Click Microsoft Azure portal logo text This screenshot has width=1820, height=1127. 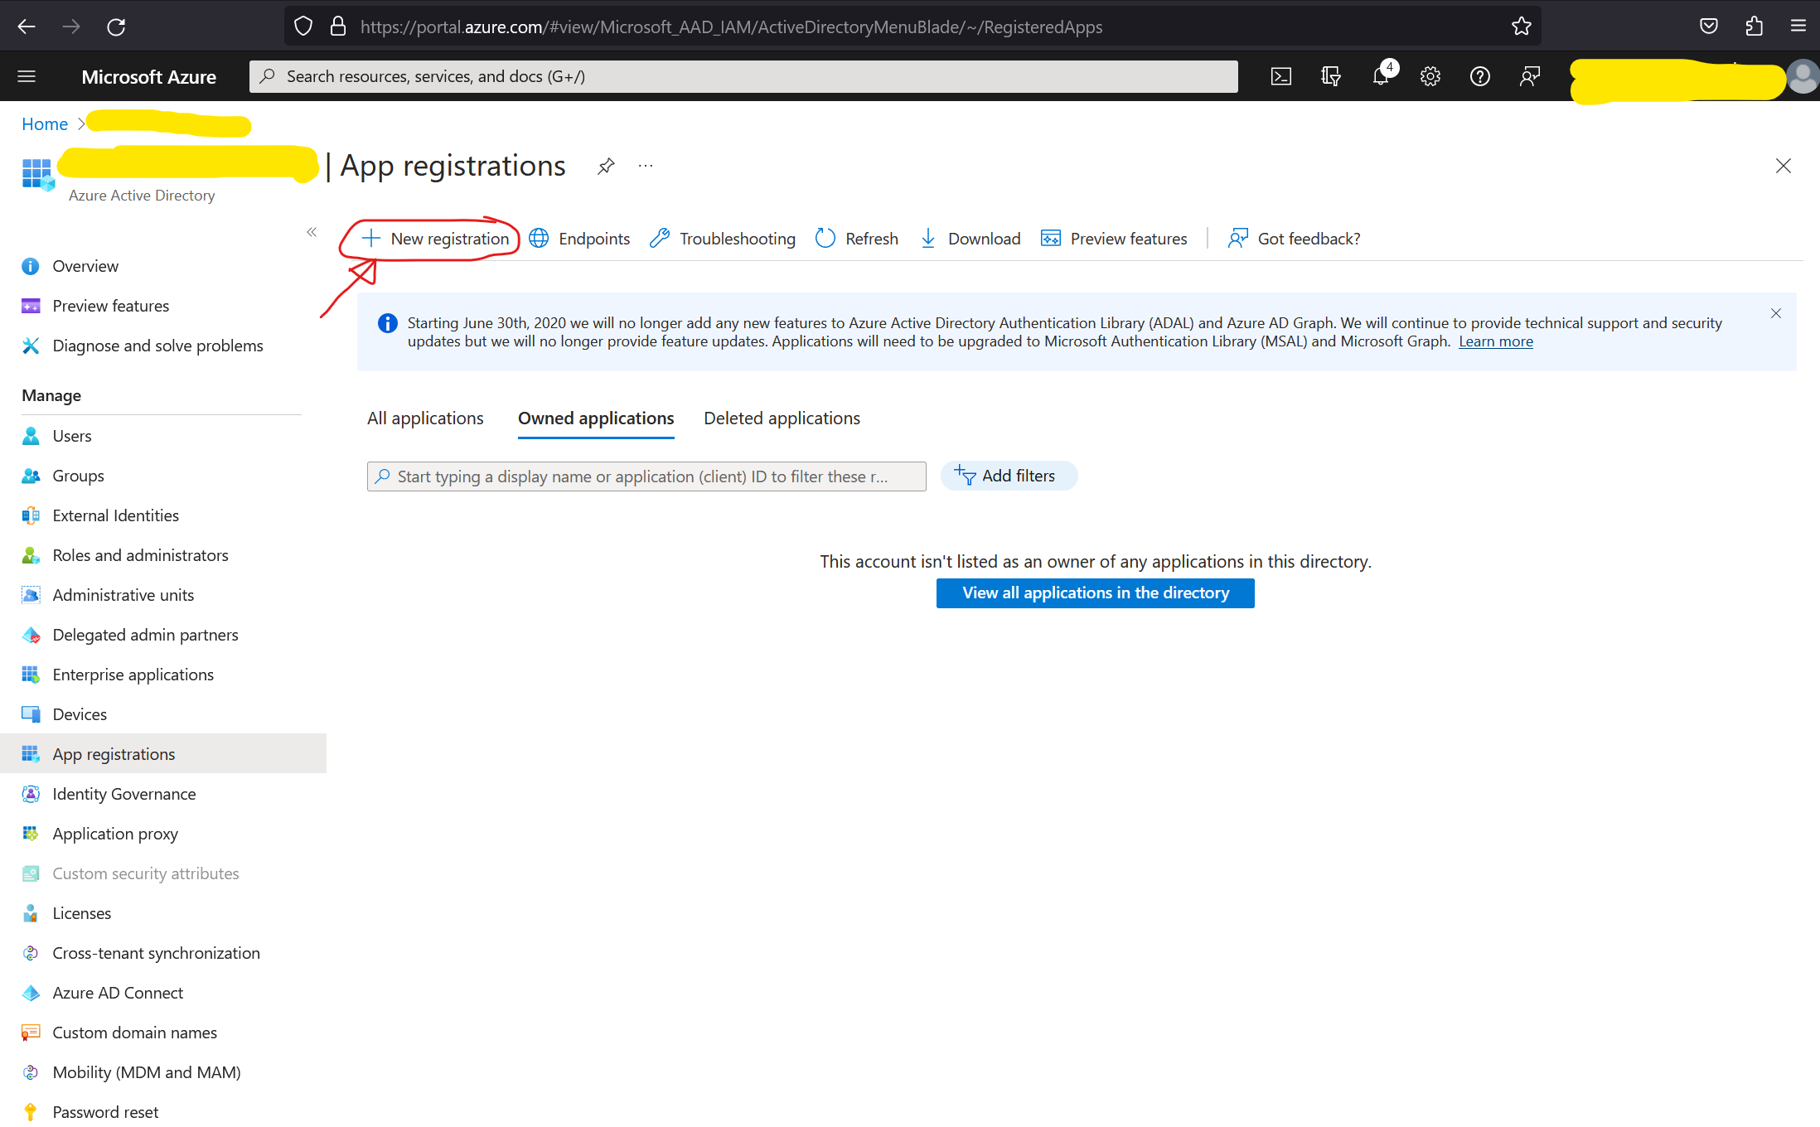[149, 76]
